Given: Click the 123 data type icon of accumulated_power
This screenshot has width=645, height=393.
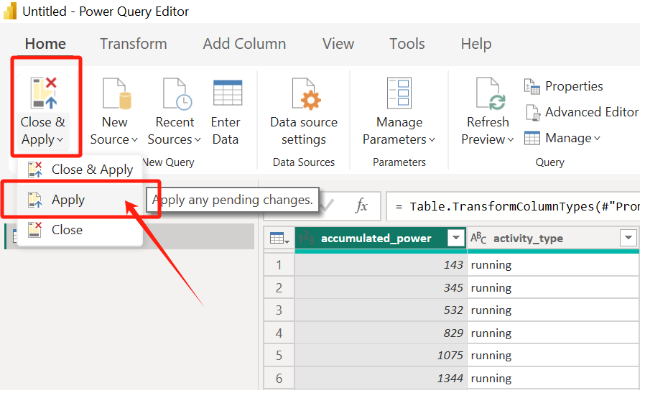Looking at the screenshot, I should pos(307,239).
